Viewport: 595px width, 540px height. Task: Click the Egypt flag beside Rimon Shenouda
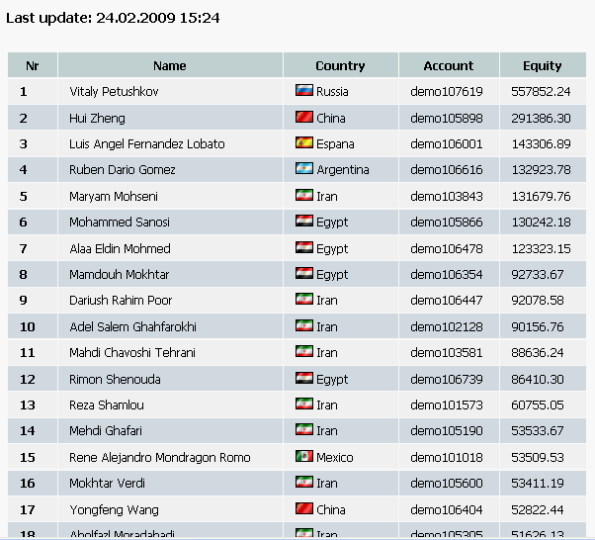(x=304, y=379)
